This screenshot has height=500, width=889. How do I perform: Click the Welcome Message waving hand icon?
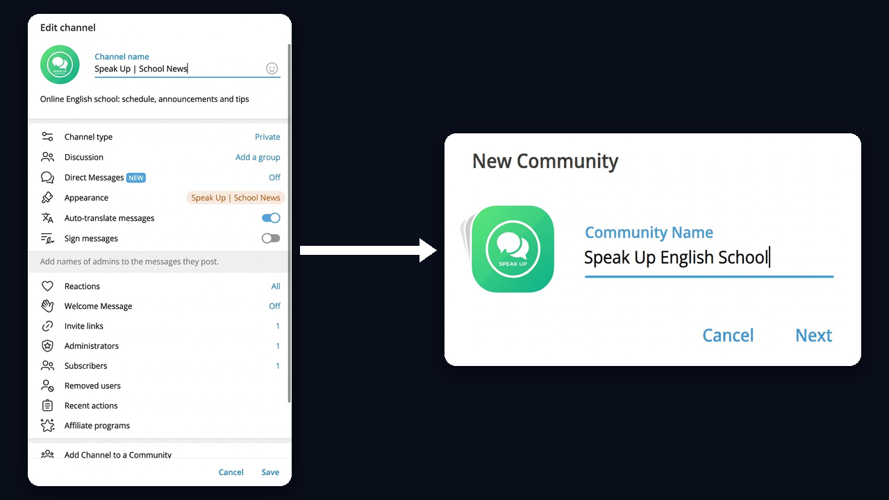click(x=47, y=306)
